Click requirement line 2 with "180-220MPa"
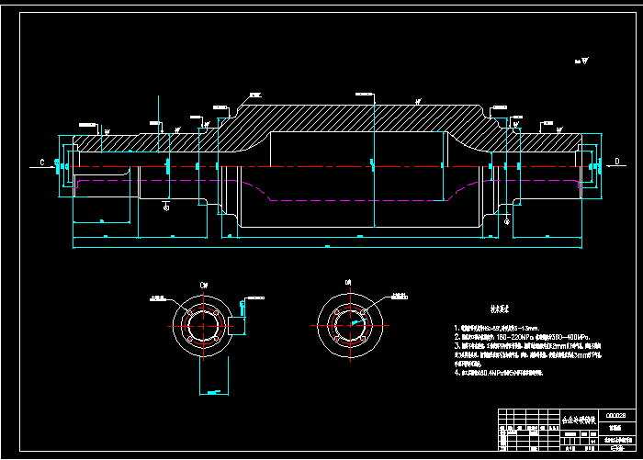The image size is (643, 460). (522, 337)
